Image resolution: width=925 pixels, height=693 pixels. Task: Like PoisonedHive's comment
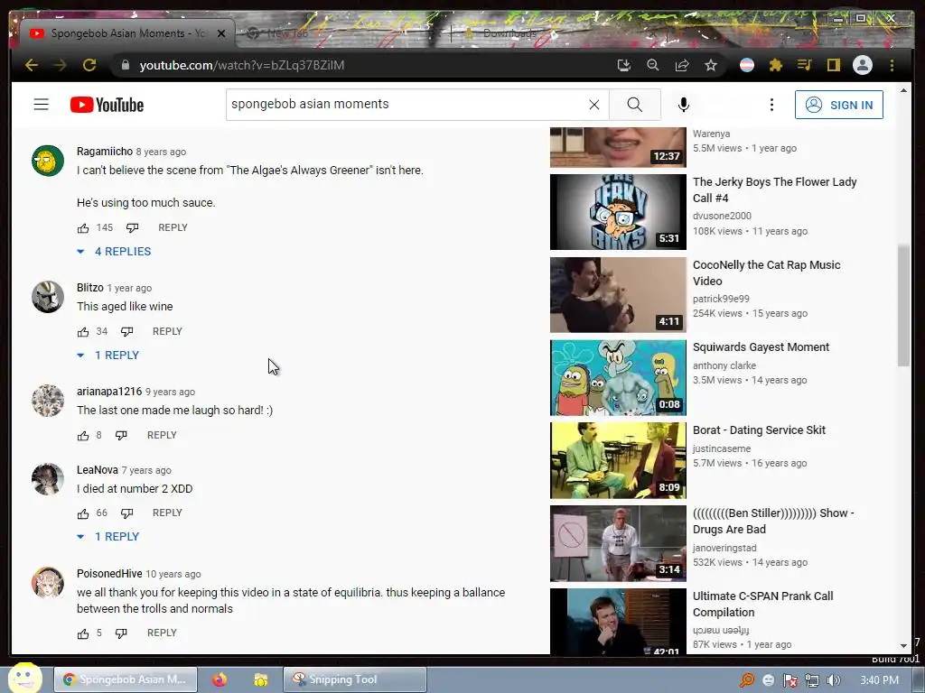(x=83, y=633)
